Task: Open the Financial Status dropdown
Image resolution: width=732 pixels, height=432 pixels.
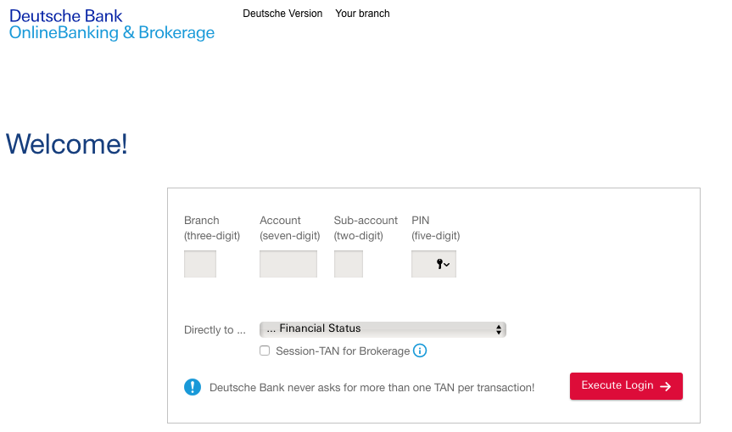Action: 383,329
